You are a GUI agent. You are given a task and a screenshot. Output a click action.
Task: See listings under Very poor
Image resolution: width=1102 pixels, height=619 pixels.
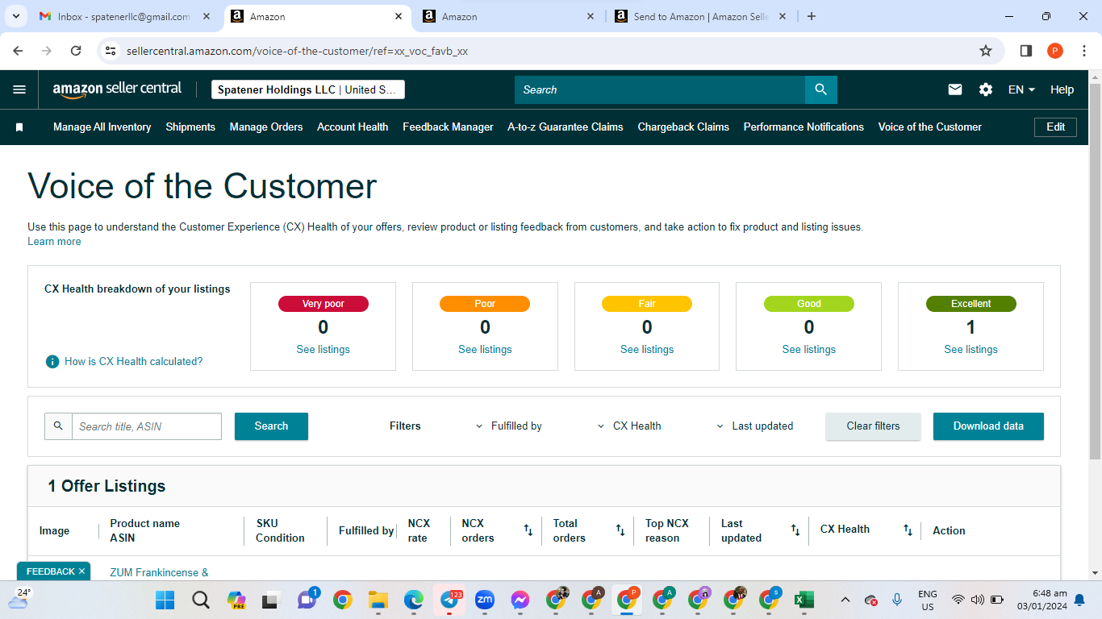click(323, 349)
